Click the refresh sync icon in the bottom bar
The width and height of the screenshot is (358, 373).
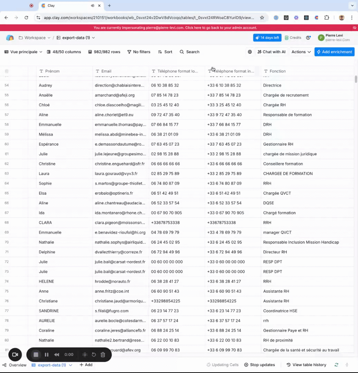pyautogui.click(x=336, y=365)
